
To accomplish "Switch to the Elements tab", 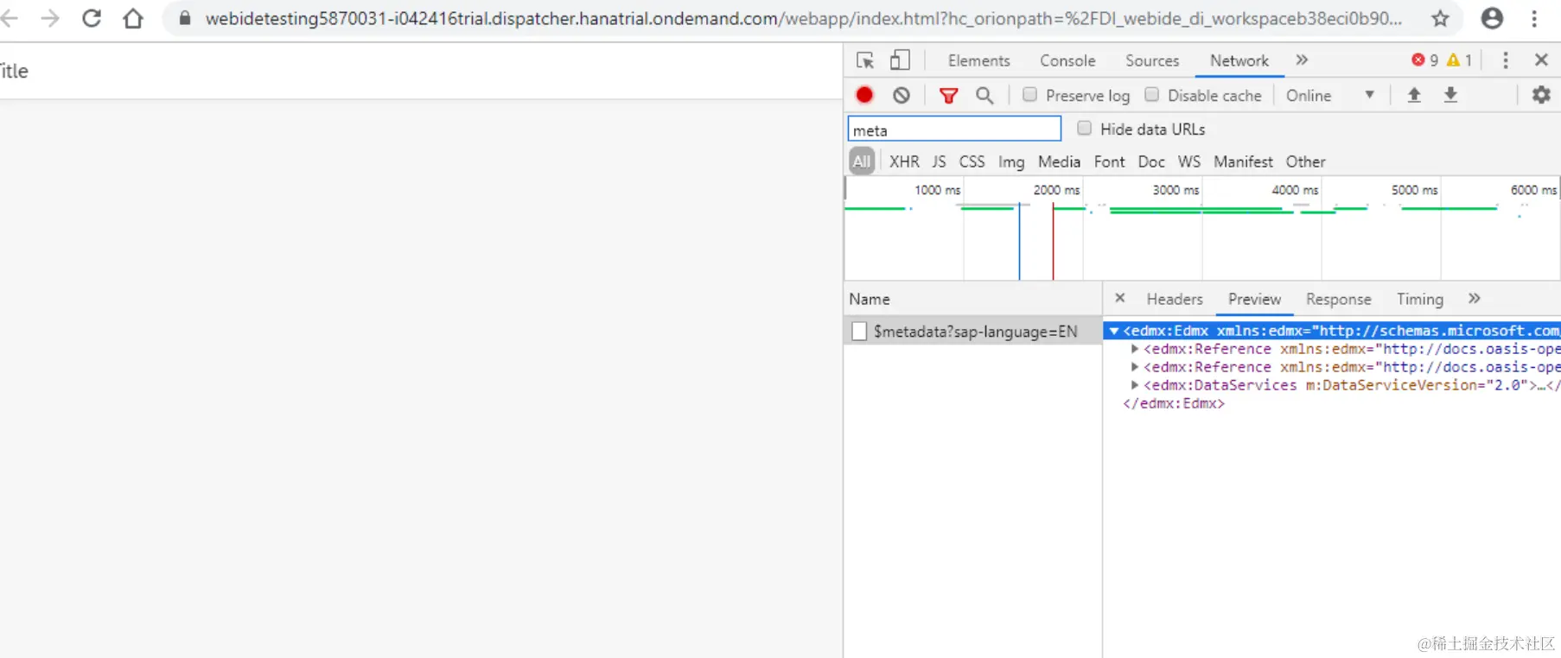I will pyautogui.click(x=978, y=60).
